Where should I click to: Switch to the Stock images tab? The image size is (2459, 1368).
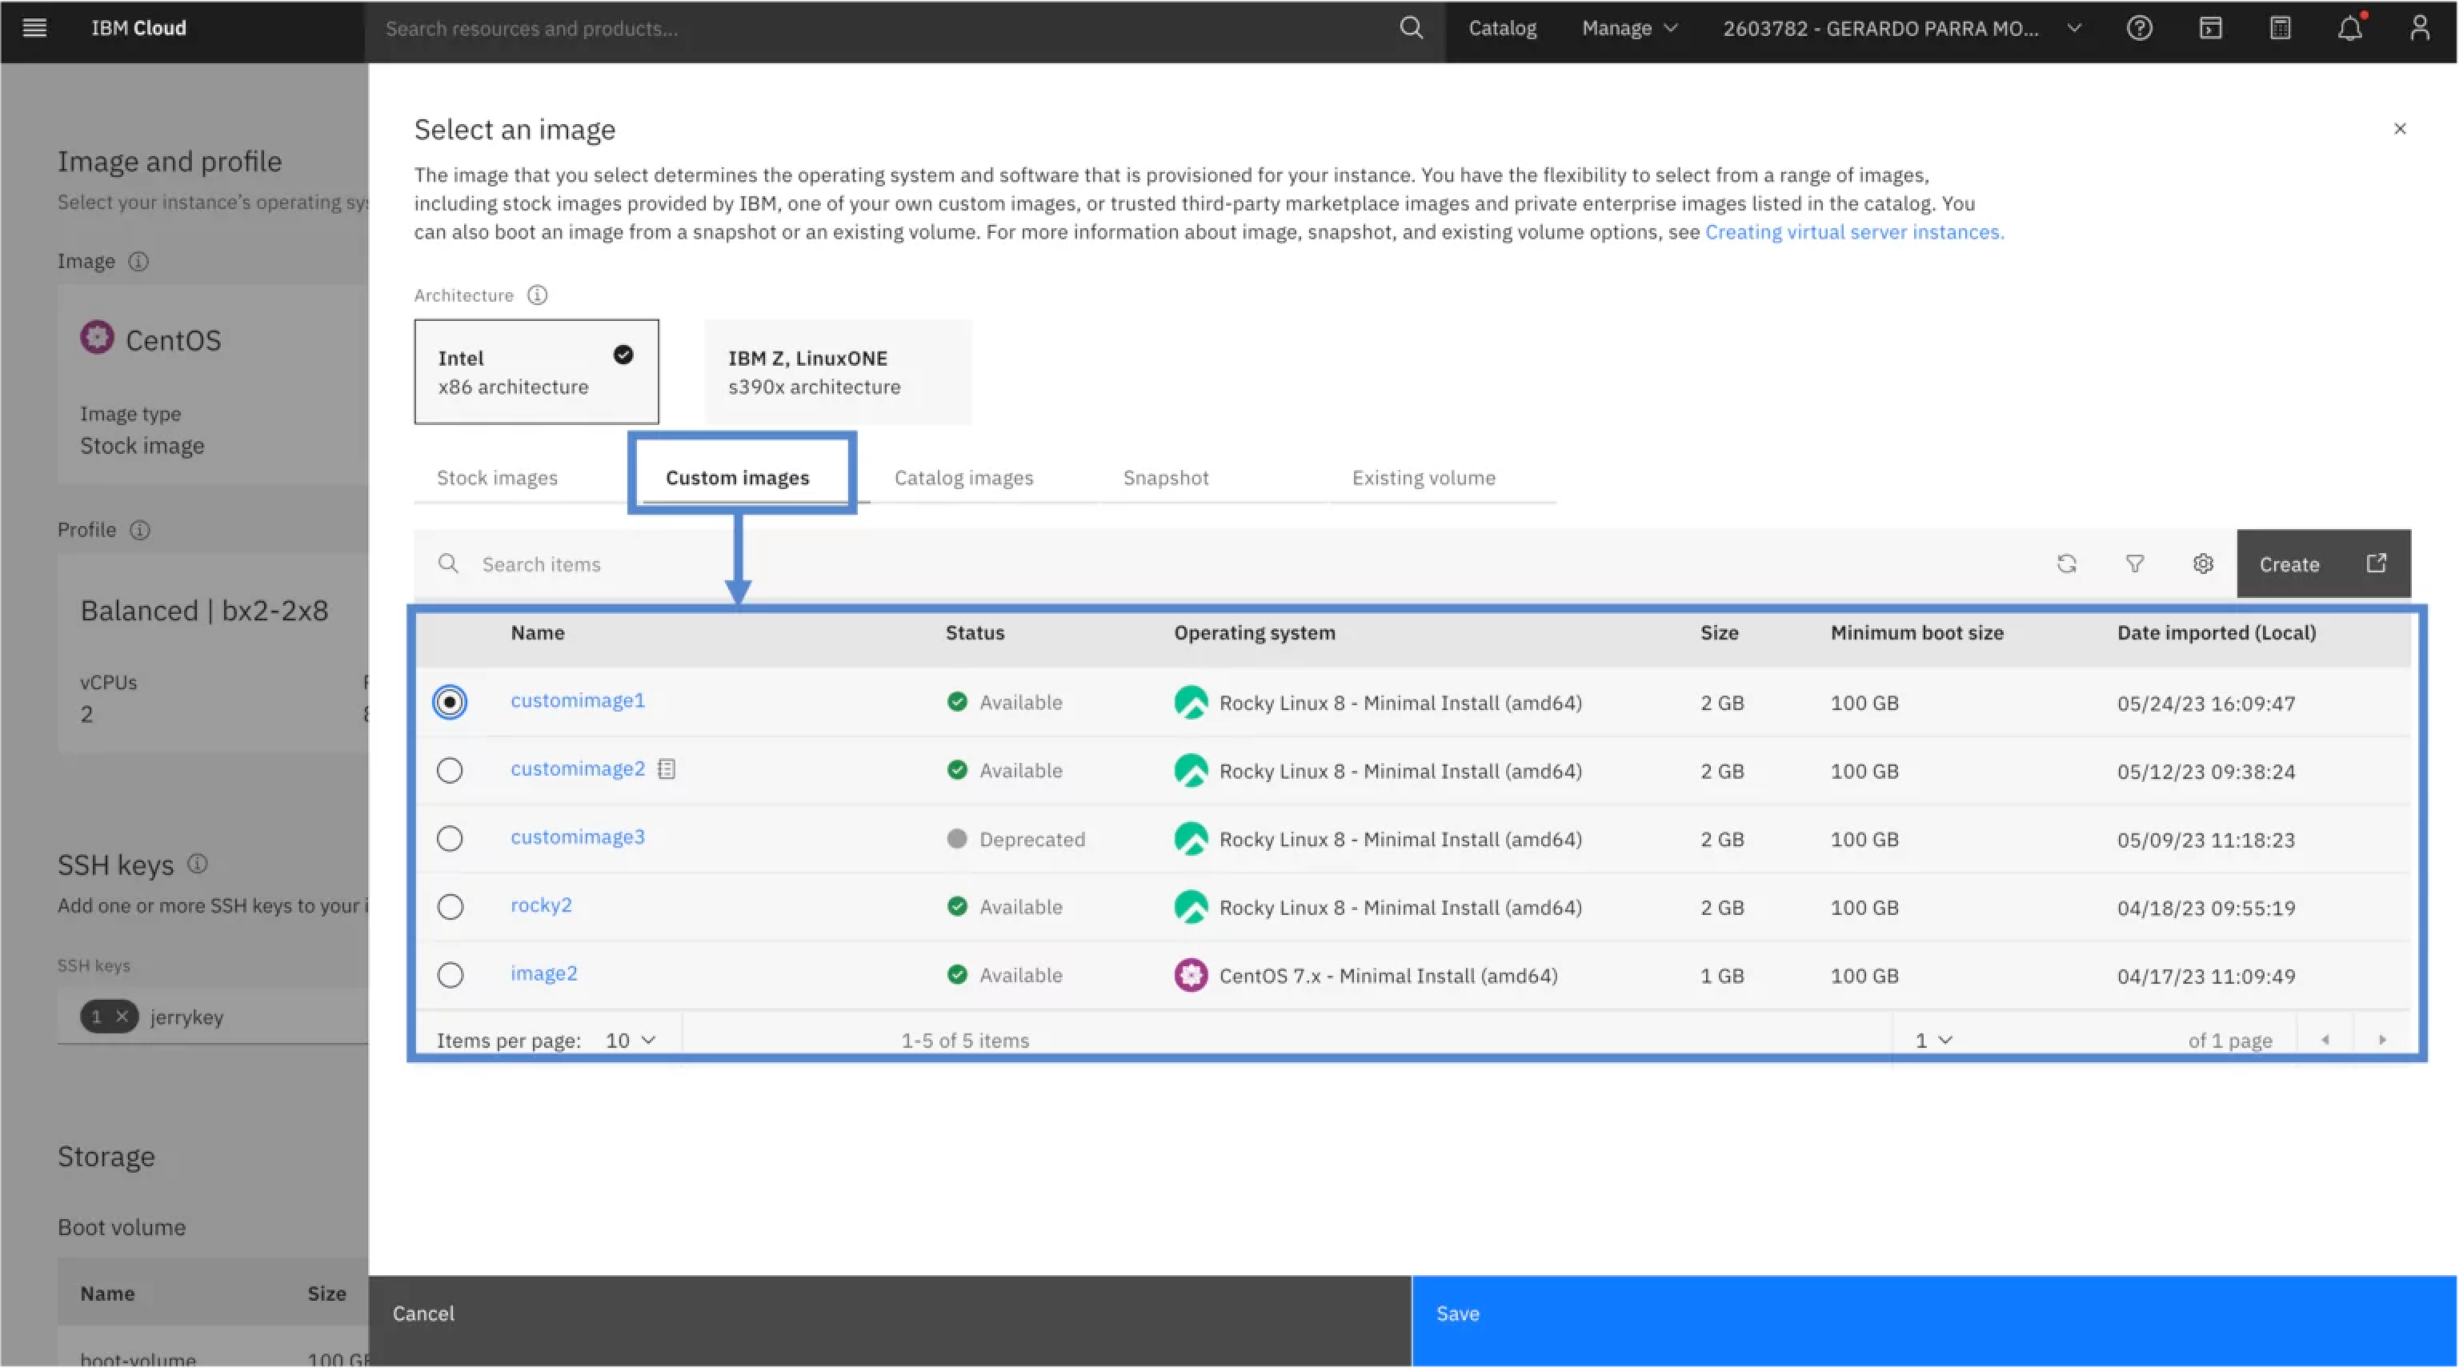pyautogui.click(x=496, y=477)
